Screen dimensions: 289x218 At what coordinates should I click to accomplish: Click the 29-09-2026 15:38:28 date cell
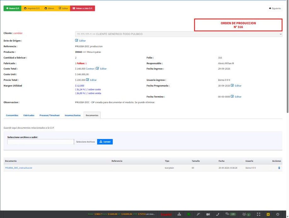click(x=228, y=168)
